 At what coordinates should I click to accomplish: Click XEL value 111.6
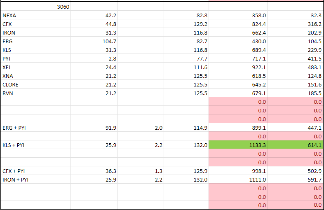coord(186,67)
